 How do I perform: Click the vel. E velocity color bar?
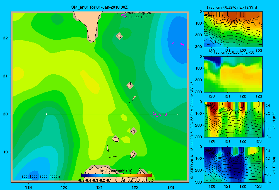click(x=263, y=165)
